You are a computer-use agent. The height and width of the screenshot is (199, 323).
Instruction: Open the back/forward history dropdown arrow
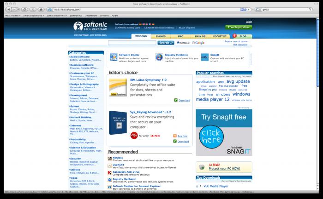18,10
